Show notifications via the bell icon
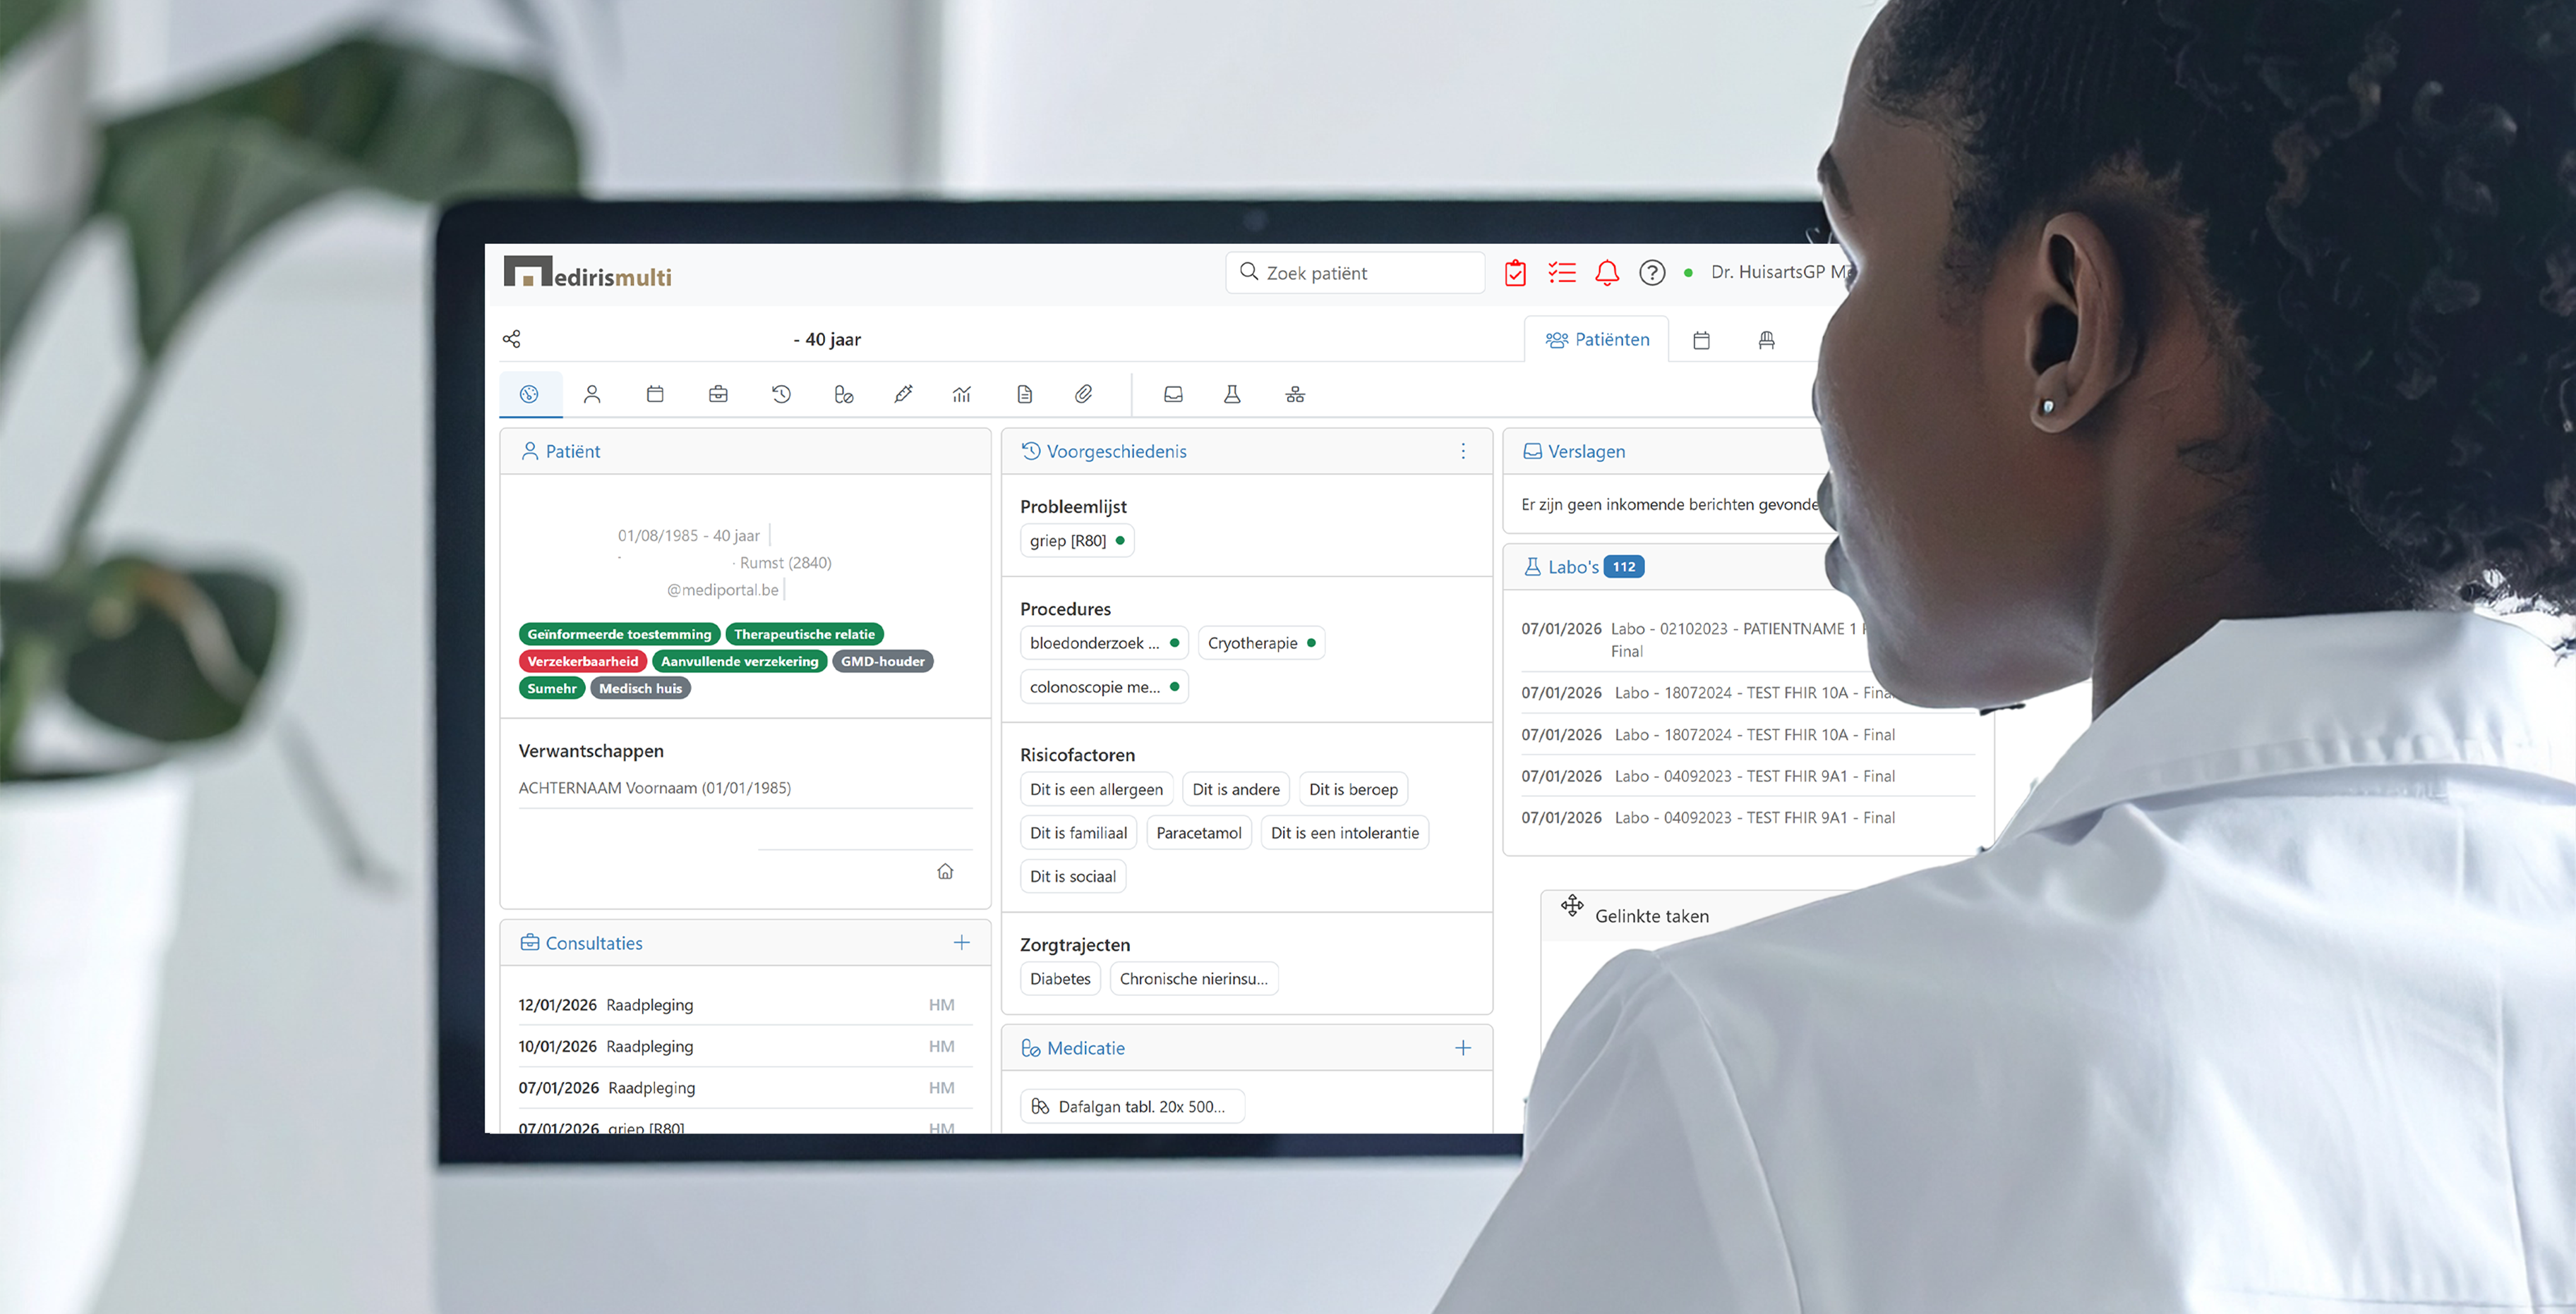 1607,273
